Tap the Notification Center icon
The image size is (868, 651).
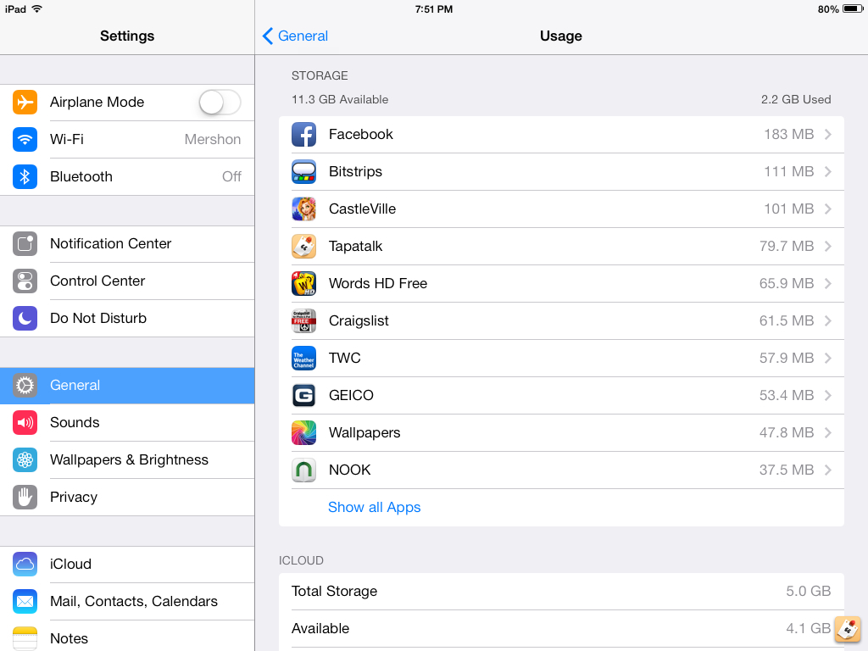[25, 243]
